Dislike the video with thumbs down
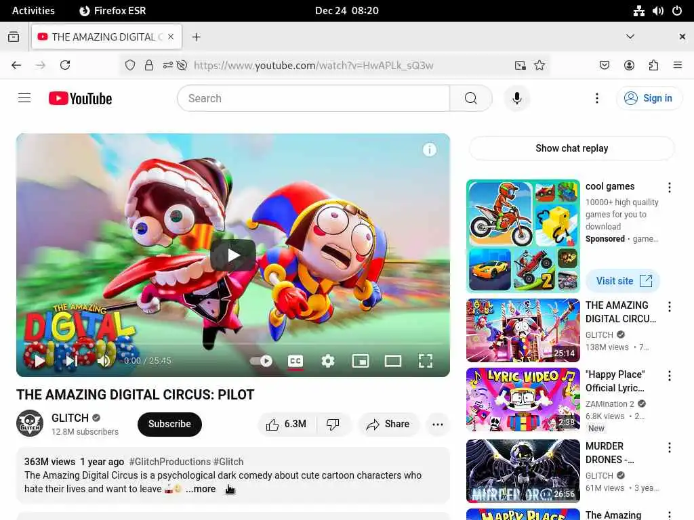Screen dimensions: 694x520 [333, 424]
